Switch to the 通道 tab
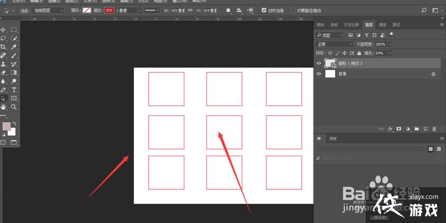446x223 pixels. [382, 25]
